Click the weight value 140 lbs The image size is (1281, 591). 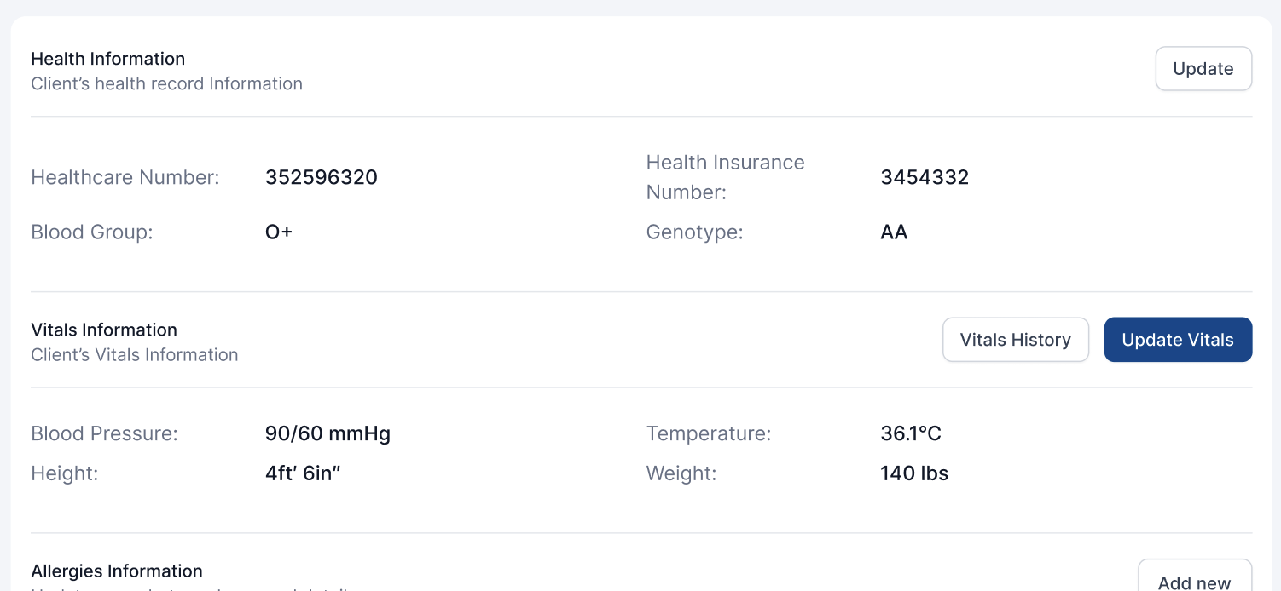point(914,473)
